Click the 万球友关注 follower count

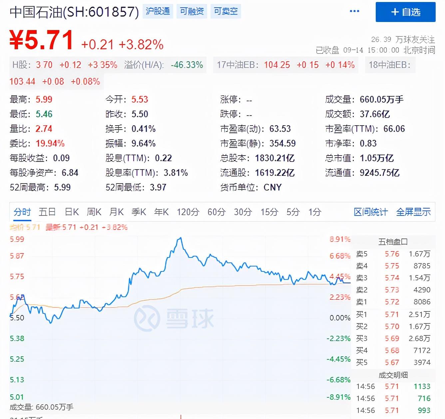(403, 39)
